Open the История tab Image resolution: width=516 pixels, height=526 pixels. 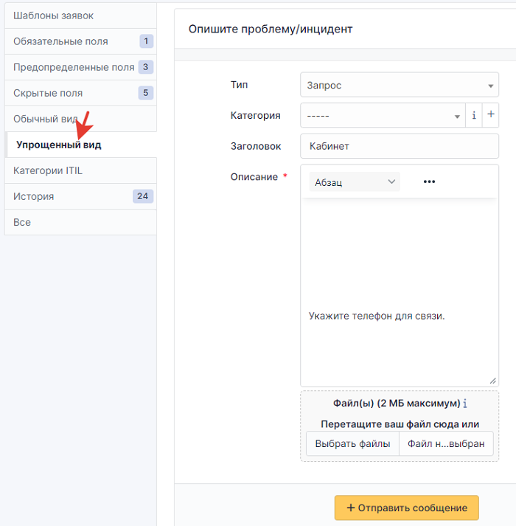pos(80,196)
